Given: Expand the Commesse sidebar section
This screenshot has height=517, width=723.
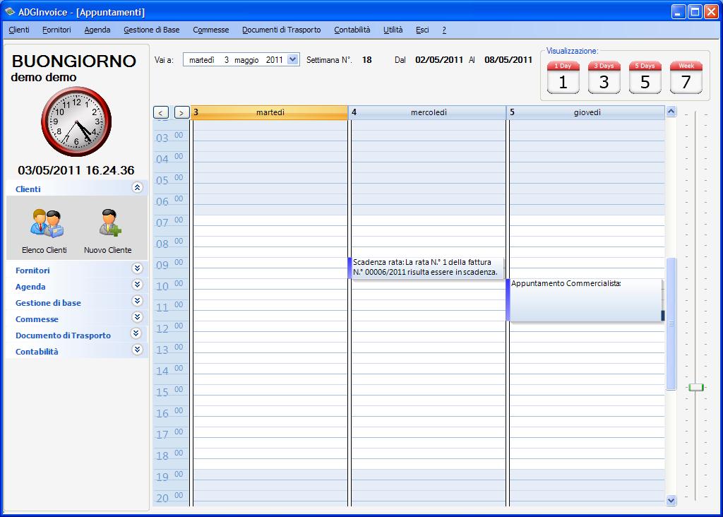Looking at the screenshot, I should [137, 318].
